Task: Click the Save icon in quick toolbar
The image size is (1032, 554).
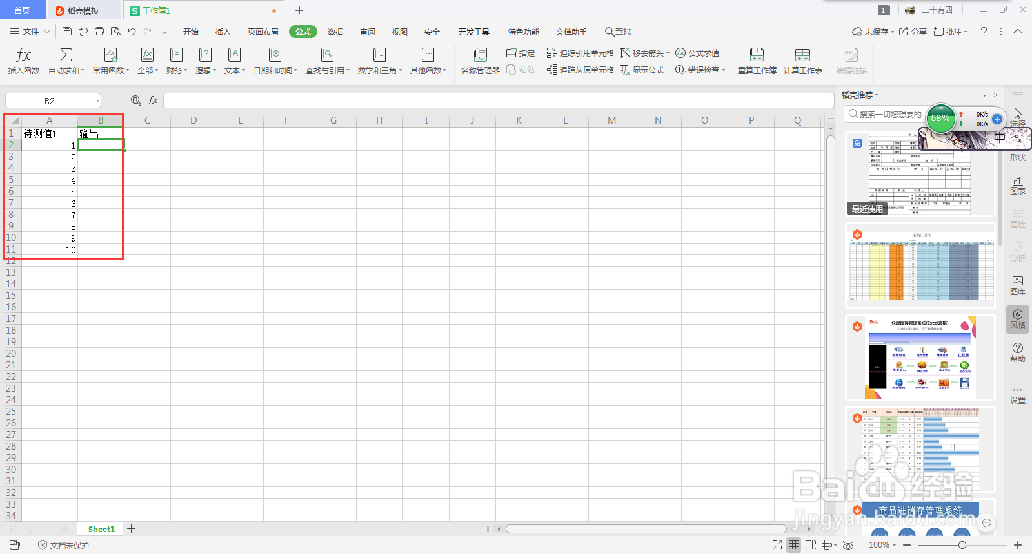Action: 67,31
